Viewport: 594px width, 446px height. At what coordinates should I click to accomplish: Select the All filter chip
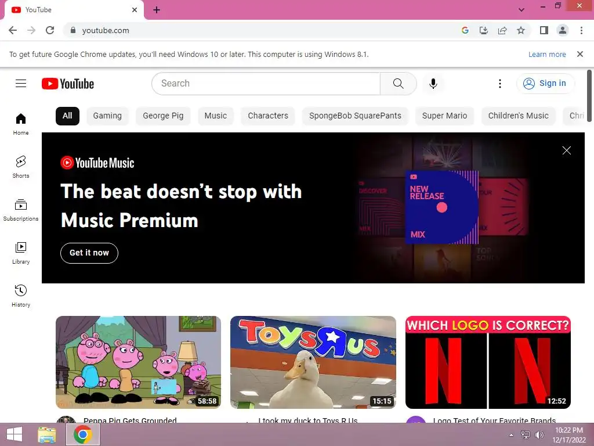67,116
